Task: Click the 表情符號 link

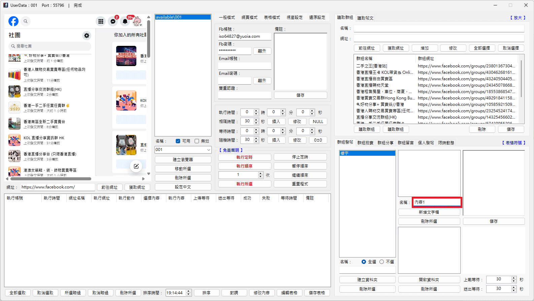Action: tap(514, 143)
